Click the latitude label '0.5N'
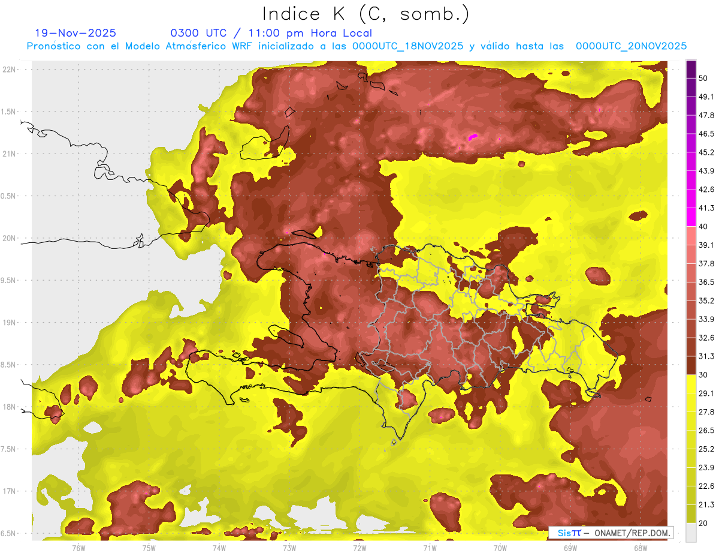 coord(9,196)
